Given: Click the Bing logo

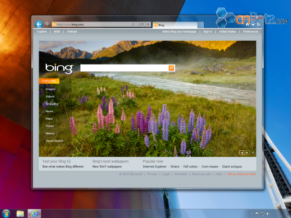Looking at the screenshot, I should click(59, 68).
